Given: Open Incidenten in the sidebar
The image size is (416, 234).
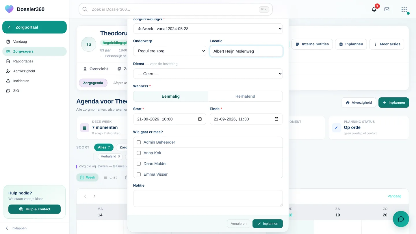Looking at the screenshot, I should click(34, 81).
